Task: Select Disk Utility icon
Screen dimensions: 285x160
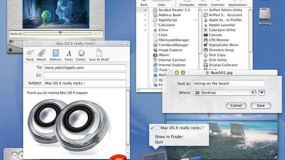Action: coord(206,60)
